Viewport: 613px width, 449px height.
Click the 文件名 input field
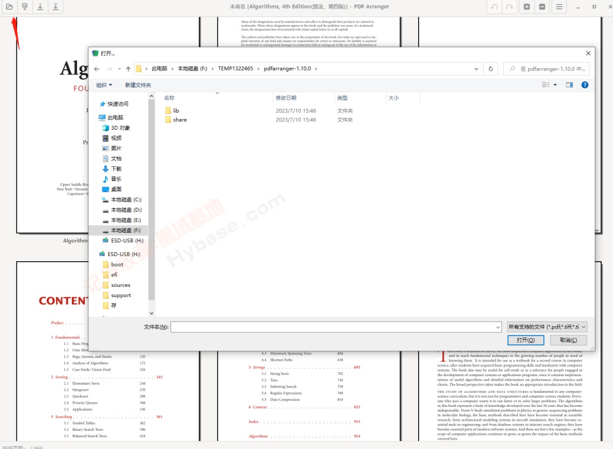(333, 327)
